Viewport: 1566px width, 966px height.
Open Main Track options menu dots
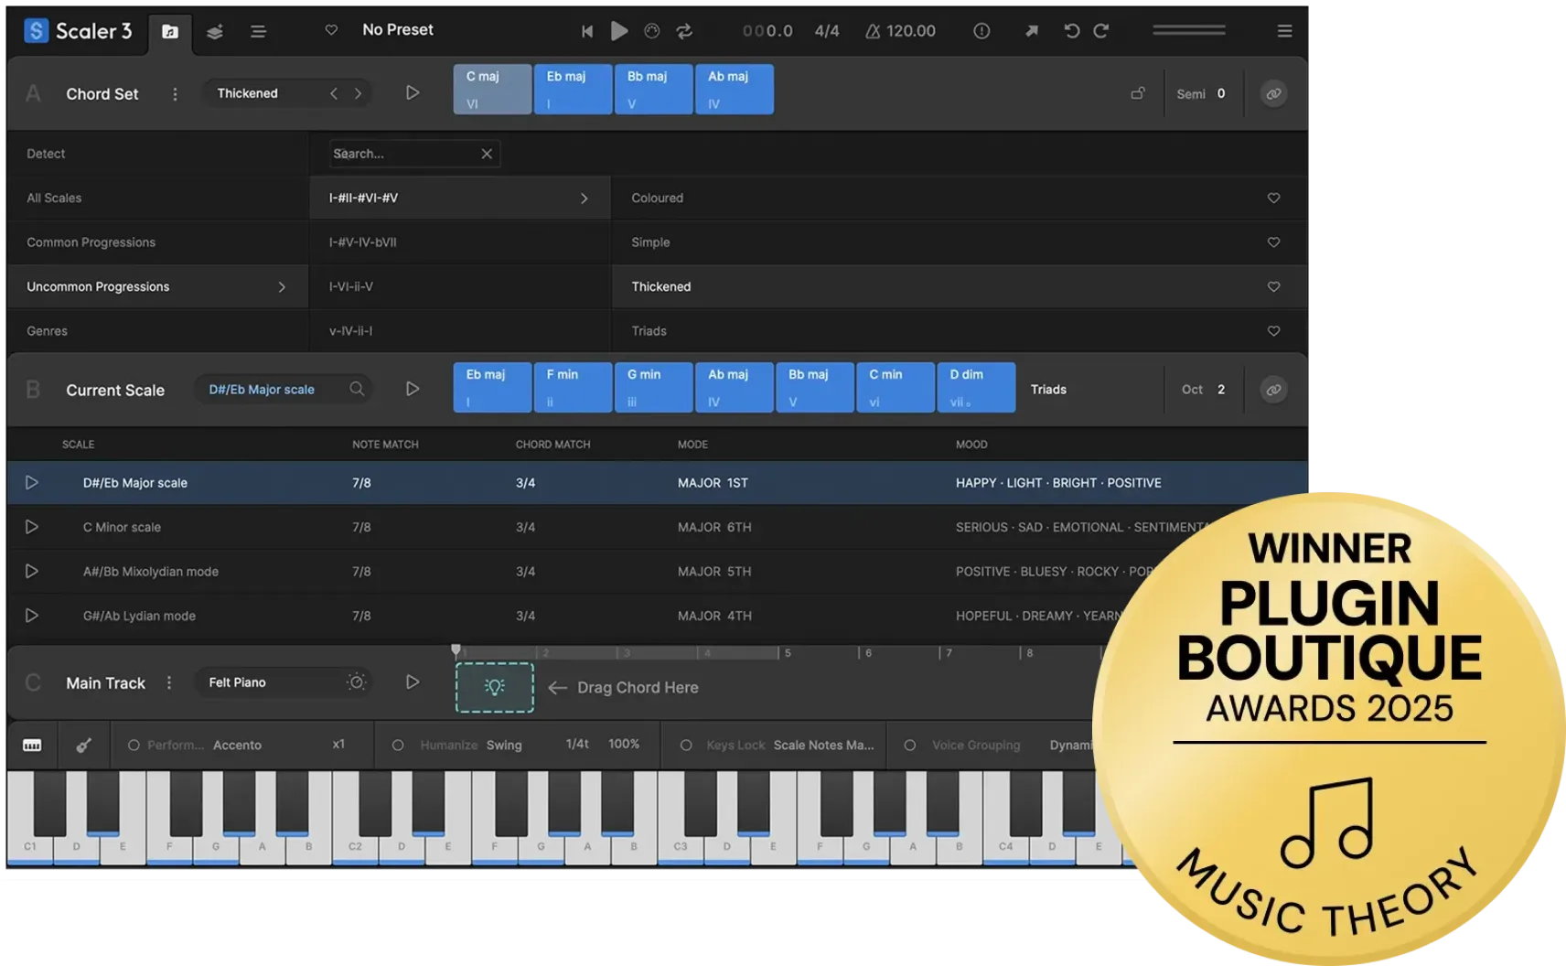[169, 682]
